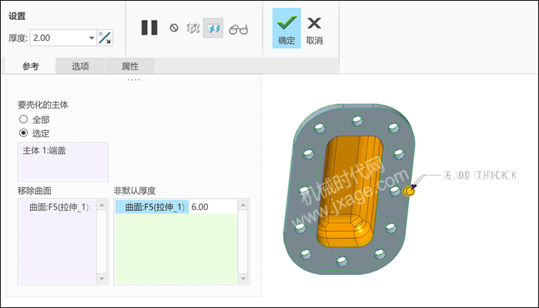
Task: Click the yellow thickness drag handle on model
Action: [x=408, y=191]
